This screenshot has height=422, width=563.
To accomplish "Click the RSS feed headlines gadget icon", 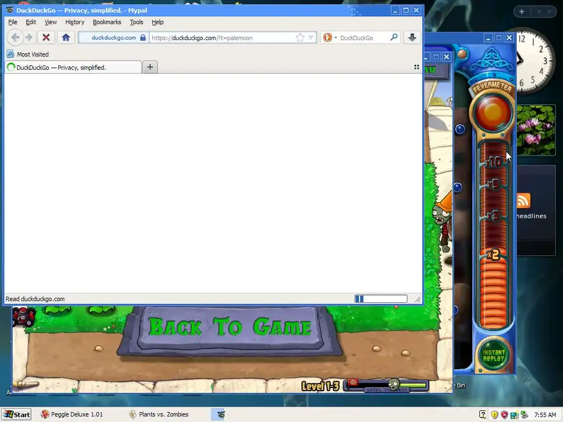I will click(x=523, y=200).
